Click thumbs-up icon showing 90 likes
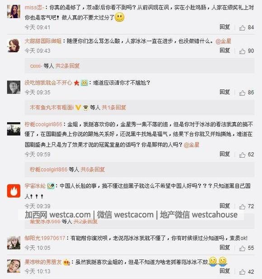Image resolution: width=262 pixels, height=279 pixels. coord(242,51)
